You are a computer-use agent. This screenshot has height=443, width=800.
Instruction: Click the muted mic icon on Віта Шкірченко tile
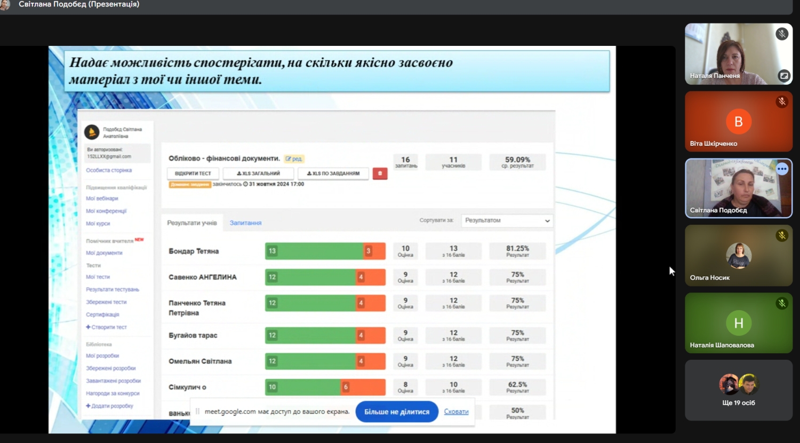pos(782,101)
